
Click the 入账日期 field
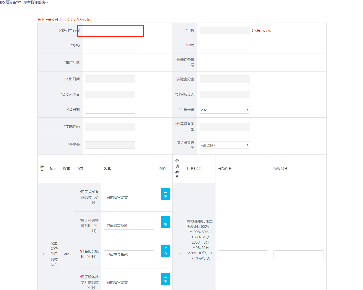110,79
